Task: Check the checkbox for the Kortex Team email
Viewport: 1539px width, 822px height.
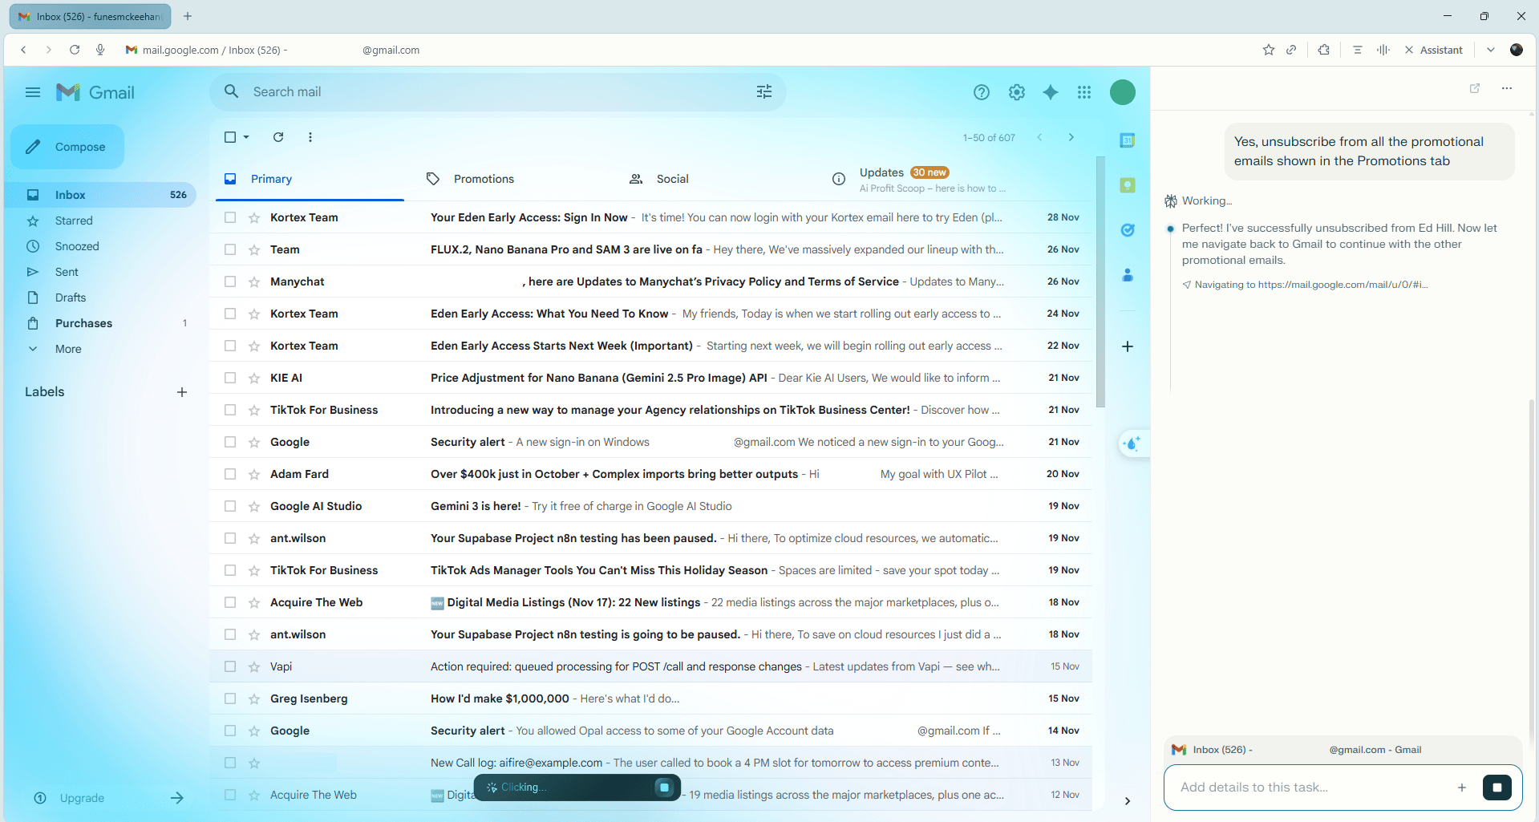Action: pyautogui.click(x=230, y=217)
